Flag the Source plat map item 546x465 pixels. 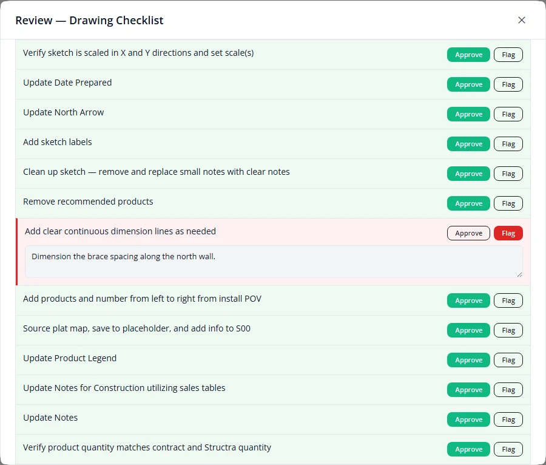[508, 330]
